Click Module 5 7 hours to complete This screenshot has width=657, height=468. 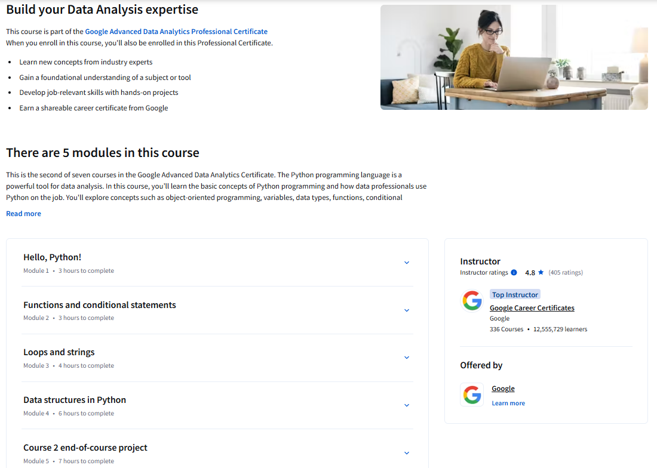click(x=69, y=461)
